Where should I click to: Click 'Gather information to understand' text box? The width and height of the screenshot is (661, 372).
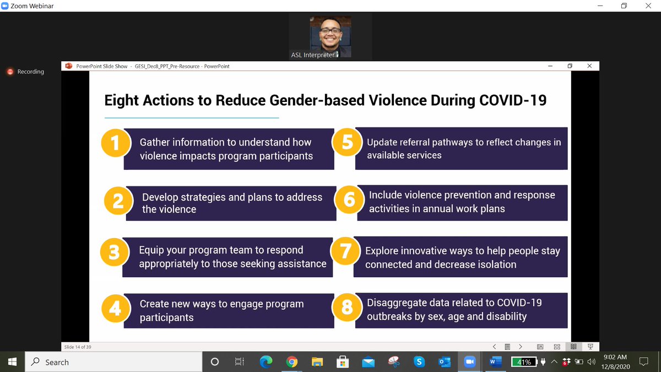point(229,149)
